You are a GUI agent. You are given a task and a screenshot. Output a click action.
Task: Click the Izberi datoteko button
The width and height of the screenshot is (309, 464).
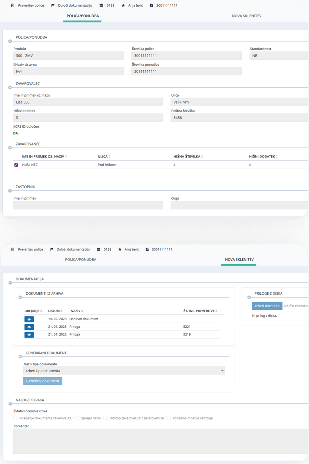pyautogui.click(x=267, y=306)
